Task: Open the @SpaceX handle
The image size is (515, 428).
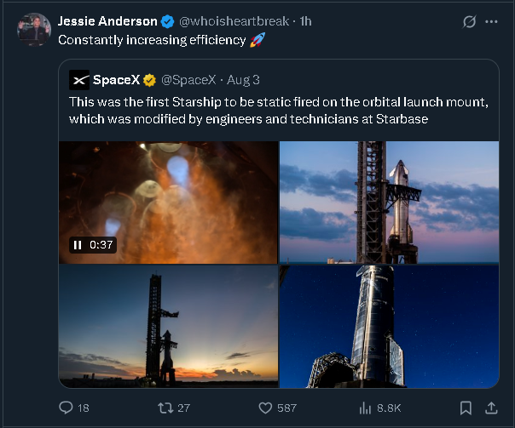Action: click(x=189, y=80)
